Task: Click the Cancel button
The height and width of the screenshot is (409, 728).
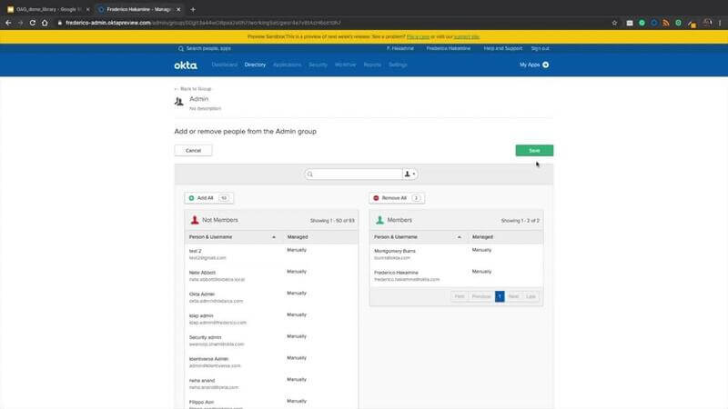Action: pyautogui.click(x=193, y=150)
